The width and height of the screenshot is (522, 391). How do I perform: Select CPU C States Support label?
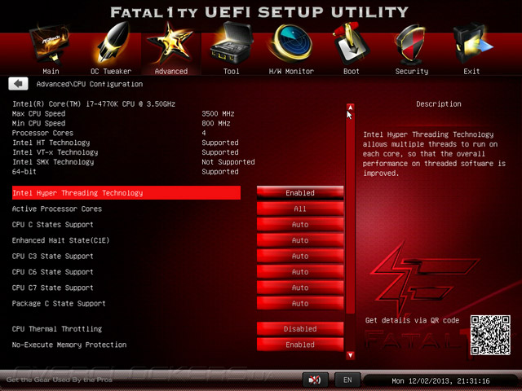point(52,225)
